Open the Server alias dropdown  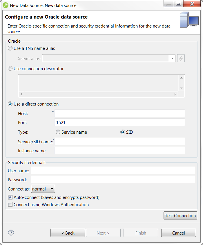pos(172,58)
